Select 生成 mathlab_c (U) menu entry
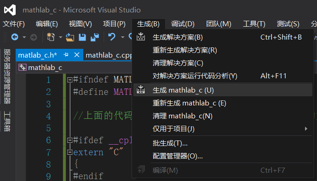Screen dimensions: 317x181 click(x=223, y=90)
